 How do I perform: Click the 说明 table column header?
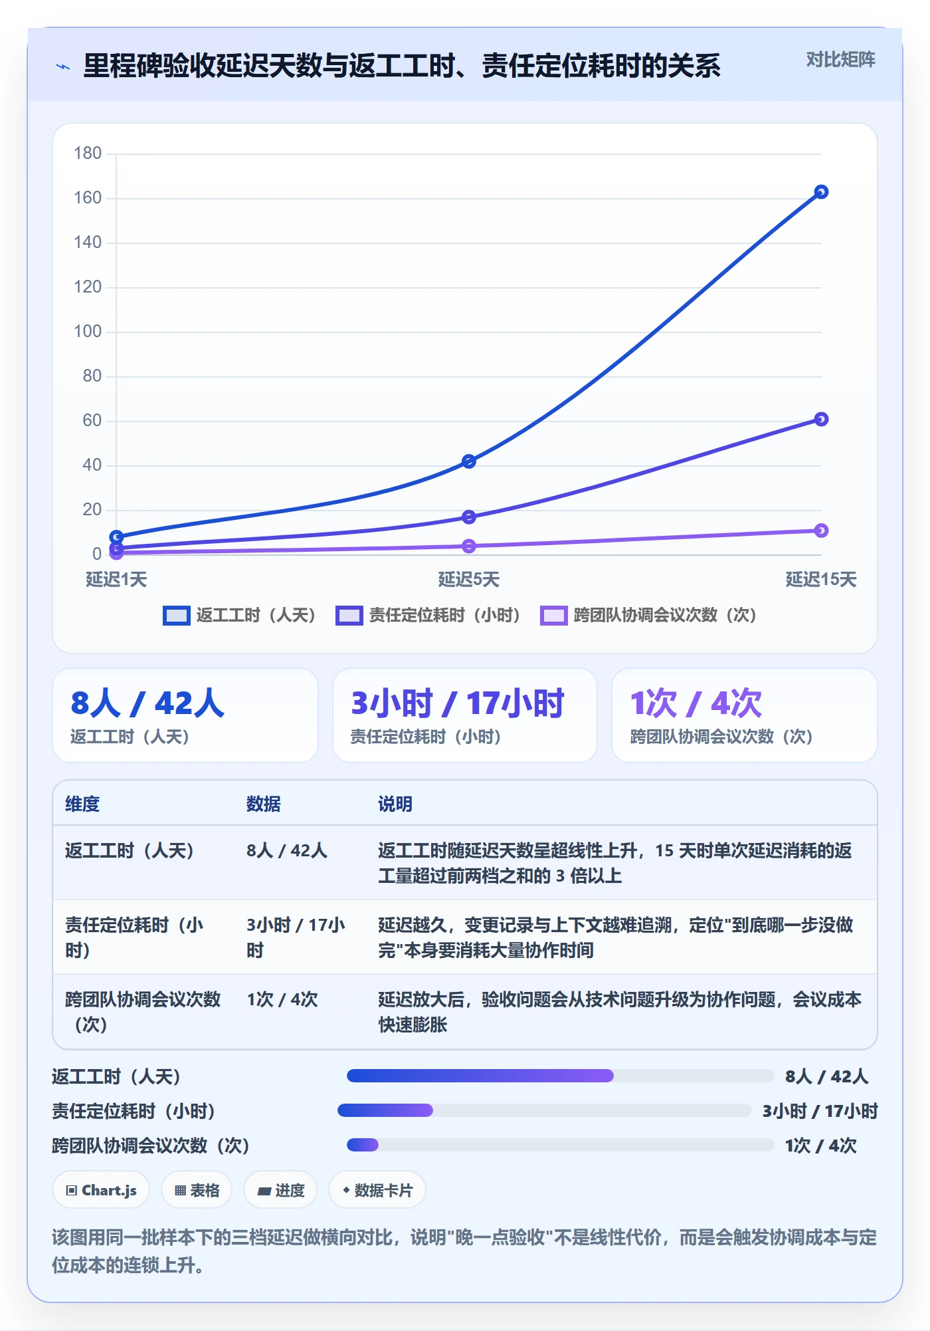(395, 804)
